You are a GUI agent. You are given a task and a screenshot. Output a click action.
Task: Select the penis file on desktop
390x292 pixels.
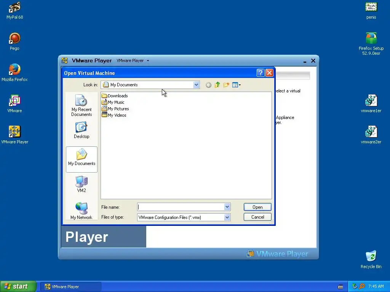click(x=371, y=10)
